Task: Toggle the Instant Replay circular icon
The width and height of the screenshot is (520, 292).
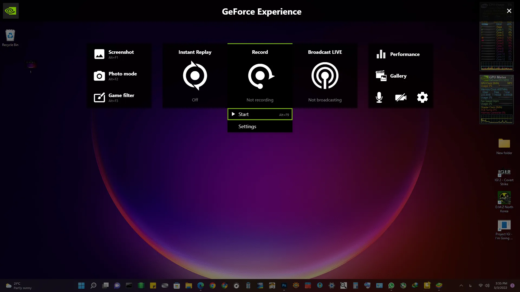Action: (195, 76)
